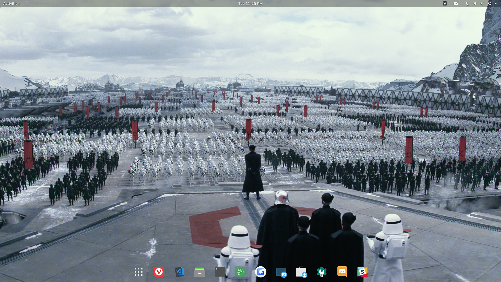Launch Vivaldi browser from the dock
Viewport: 501px width, 282px height.
point(159,272)
